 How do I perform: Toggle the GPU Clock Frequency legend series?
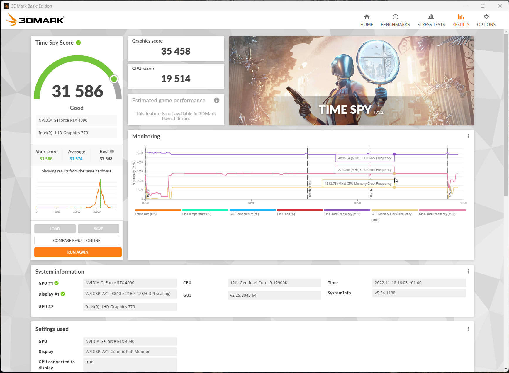pos(442,212)
